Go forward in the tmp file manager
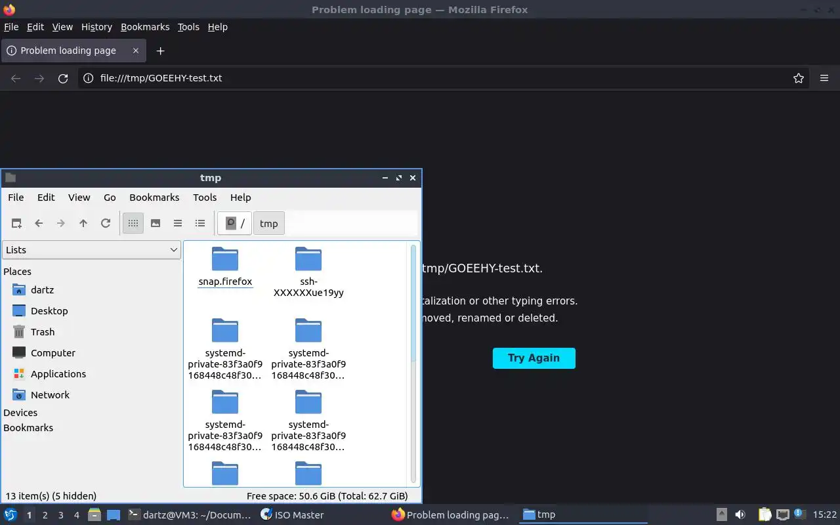The image size is (840, 525). [61, 223]
